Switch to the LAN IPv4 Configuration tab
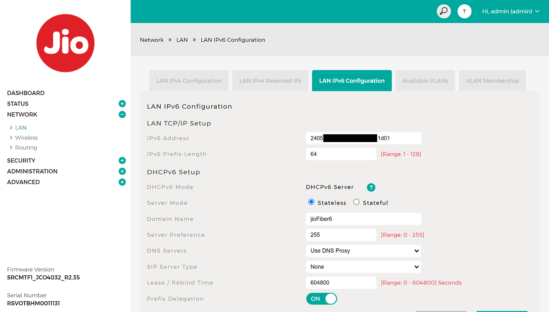Screen dimensions: 549x312 click(189, 80)
